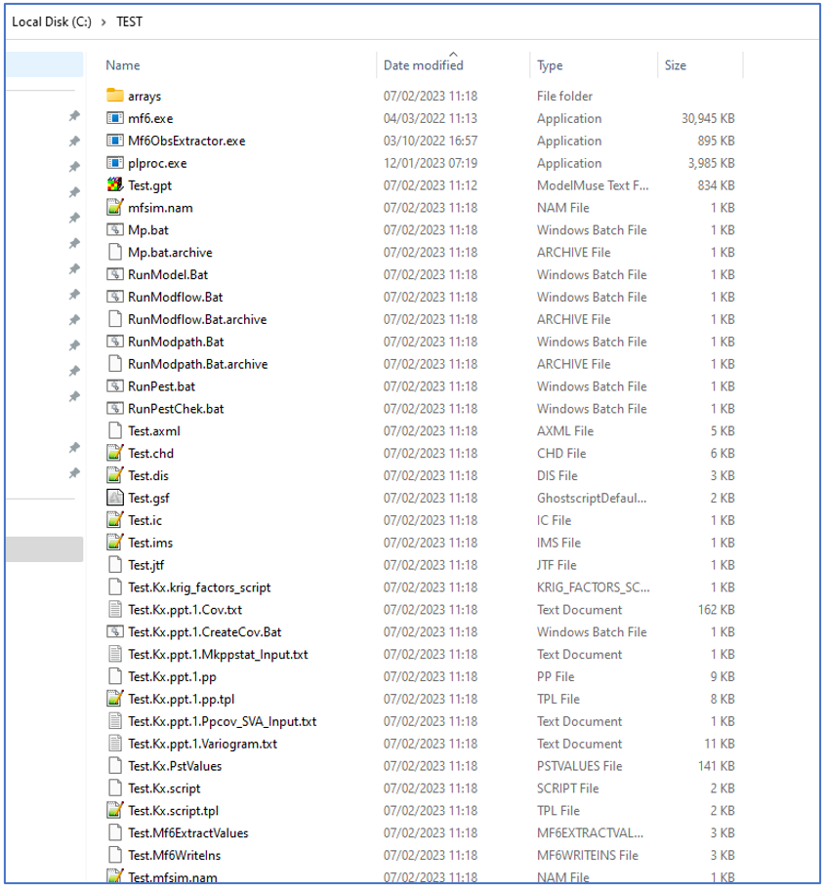Viewport: 825px width, 889px height.
Task: Sort files by the Name column header
Action: (x=123, y=65)
